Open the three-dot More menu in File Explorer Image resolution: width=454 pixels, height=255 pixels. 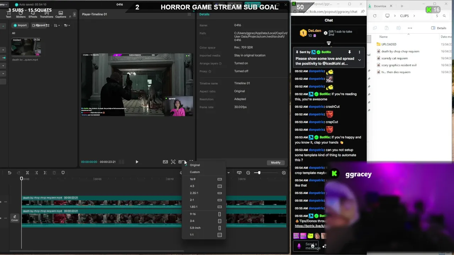pyautogui.click(x=410, y=28)
